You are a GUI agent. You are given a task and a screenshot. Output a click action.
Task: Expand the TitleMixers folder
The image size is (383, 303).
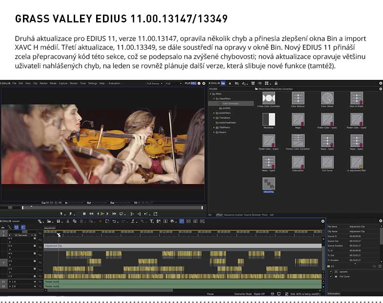click(x=214, y=127)
